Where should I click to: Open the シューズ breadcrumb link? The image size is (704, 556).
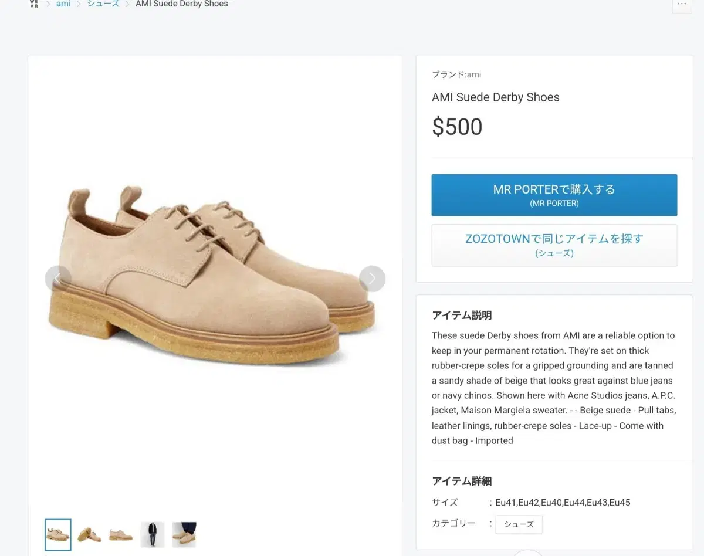[103, 4]
